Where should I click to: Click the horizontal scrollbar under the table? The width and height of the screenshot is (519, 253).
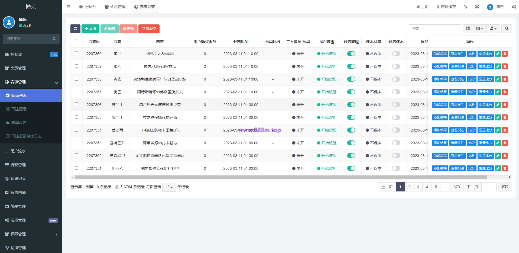pyautogui.click(x=281, y=177)
